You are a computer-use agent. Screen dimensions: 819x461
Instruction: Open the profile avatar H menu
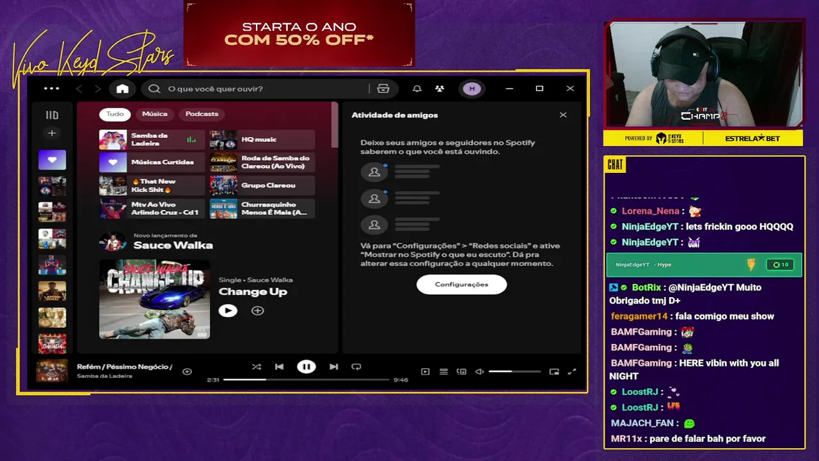472,89
